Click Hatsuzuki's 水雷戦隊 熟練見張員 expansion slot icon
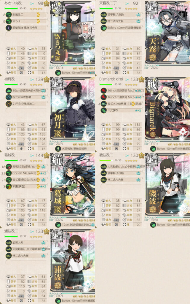190x304 pixels. tap(58, 149)
